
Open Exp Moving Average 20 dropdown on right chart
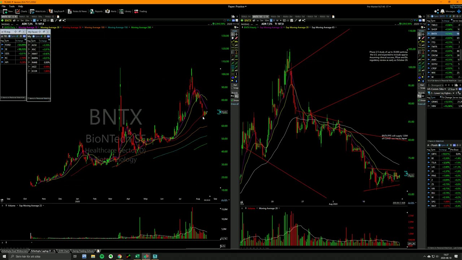coord(310,27)
